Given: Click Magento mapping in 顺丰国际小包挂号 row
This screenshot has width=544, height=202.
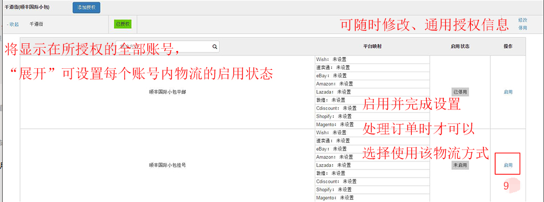Looking at the screenshot, I should pos(372,198).
